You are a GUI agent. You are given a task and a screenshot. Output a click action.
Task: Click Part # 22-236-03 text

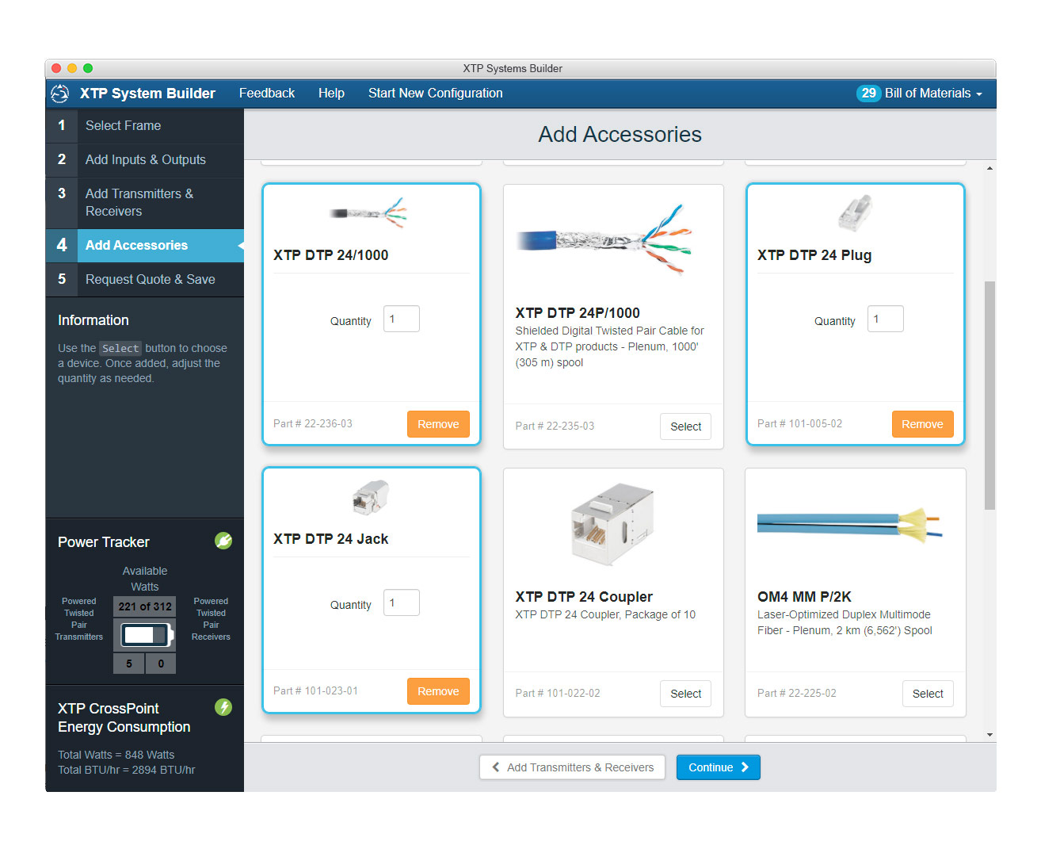[x=313, y=423]
